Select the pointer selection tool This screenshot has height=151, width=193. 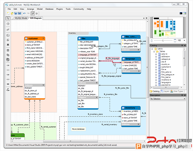tap(8, 18)
